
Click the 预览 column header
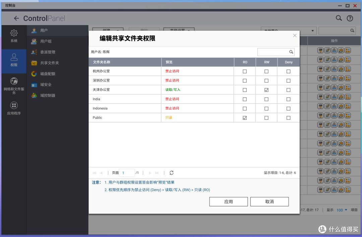click(198, 62)
